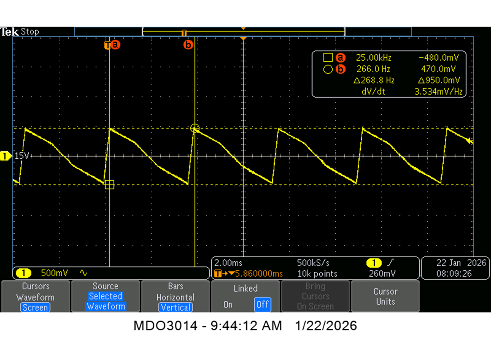Click the channel 1 ground reference marker
This screenshot has width=491, height=357.
tap(5, 156)
